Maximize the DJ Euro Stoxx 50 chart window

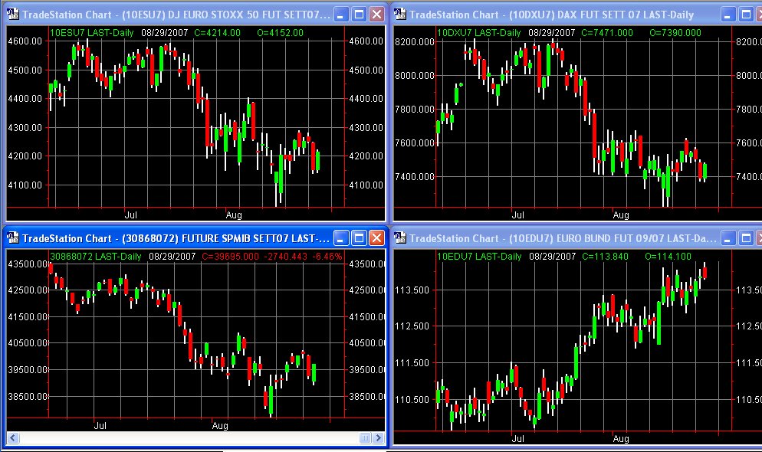point(359,14)
